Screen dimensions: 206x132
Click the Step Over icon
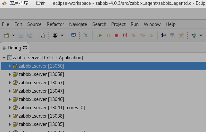point(142,35)
